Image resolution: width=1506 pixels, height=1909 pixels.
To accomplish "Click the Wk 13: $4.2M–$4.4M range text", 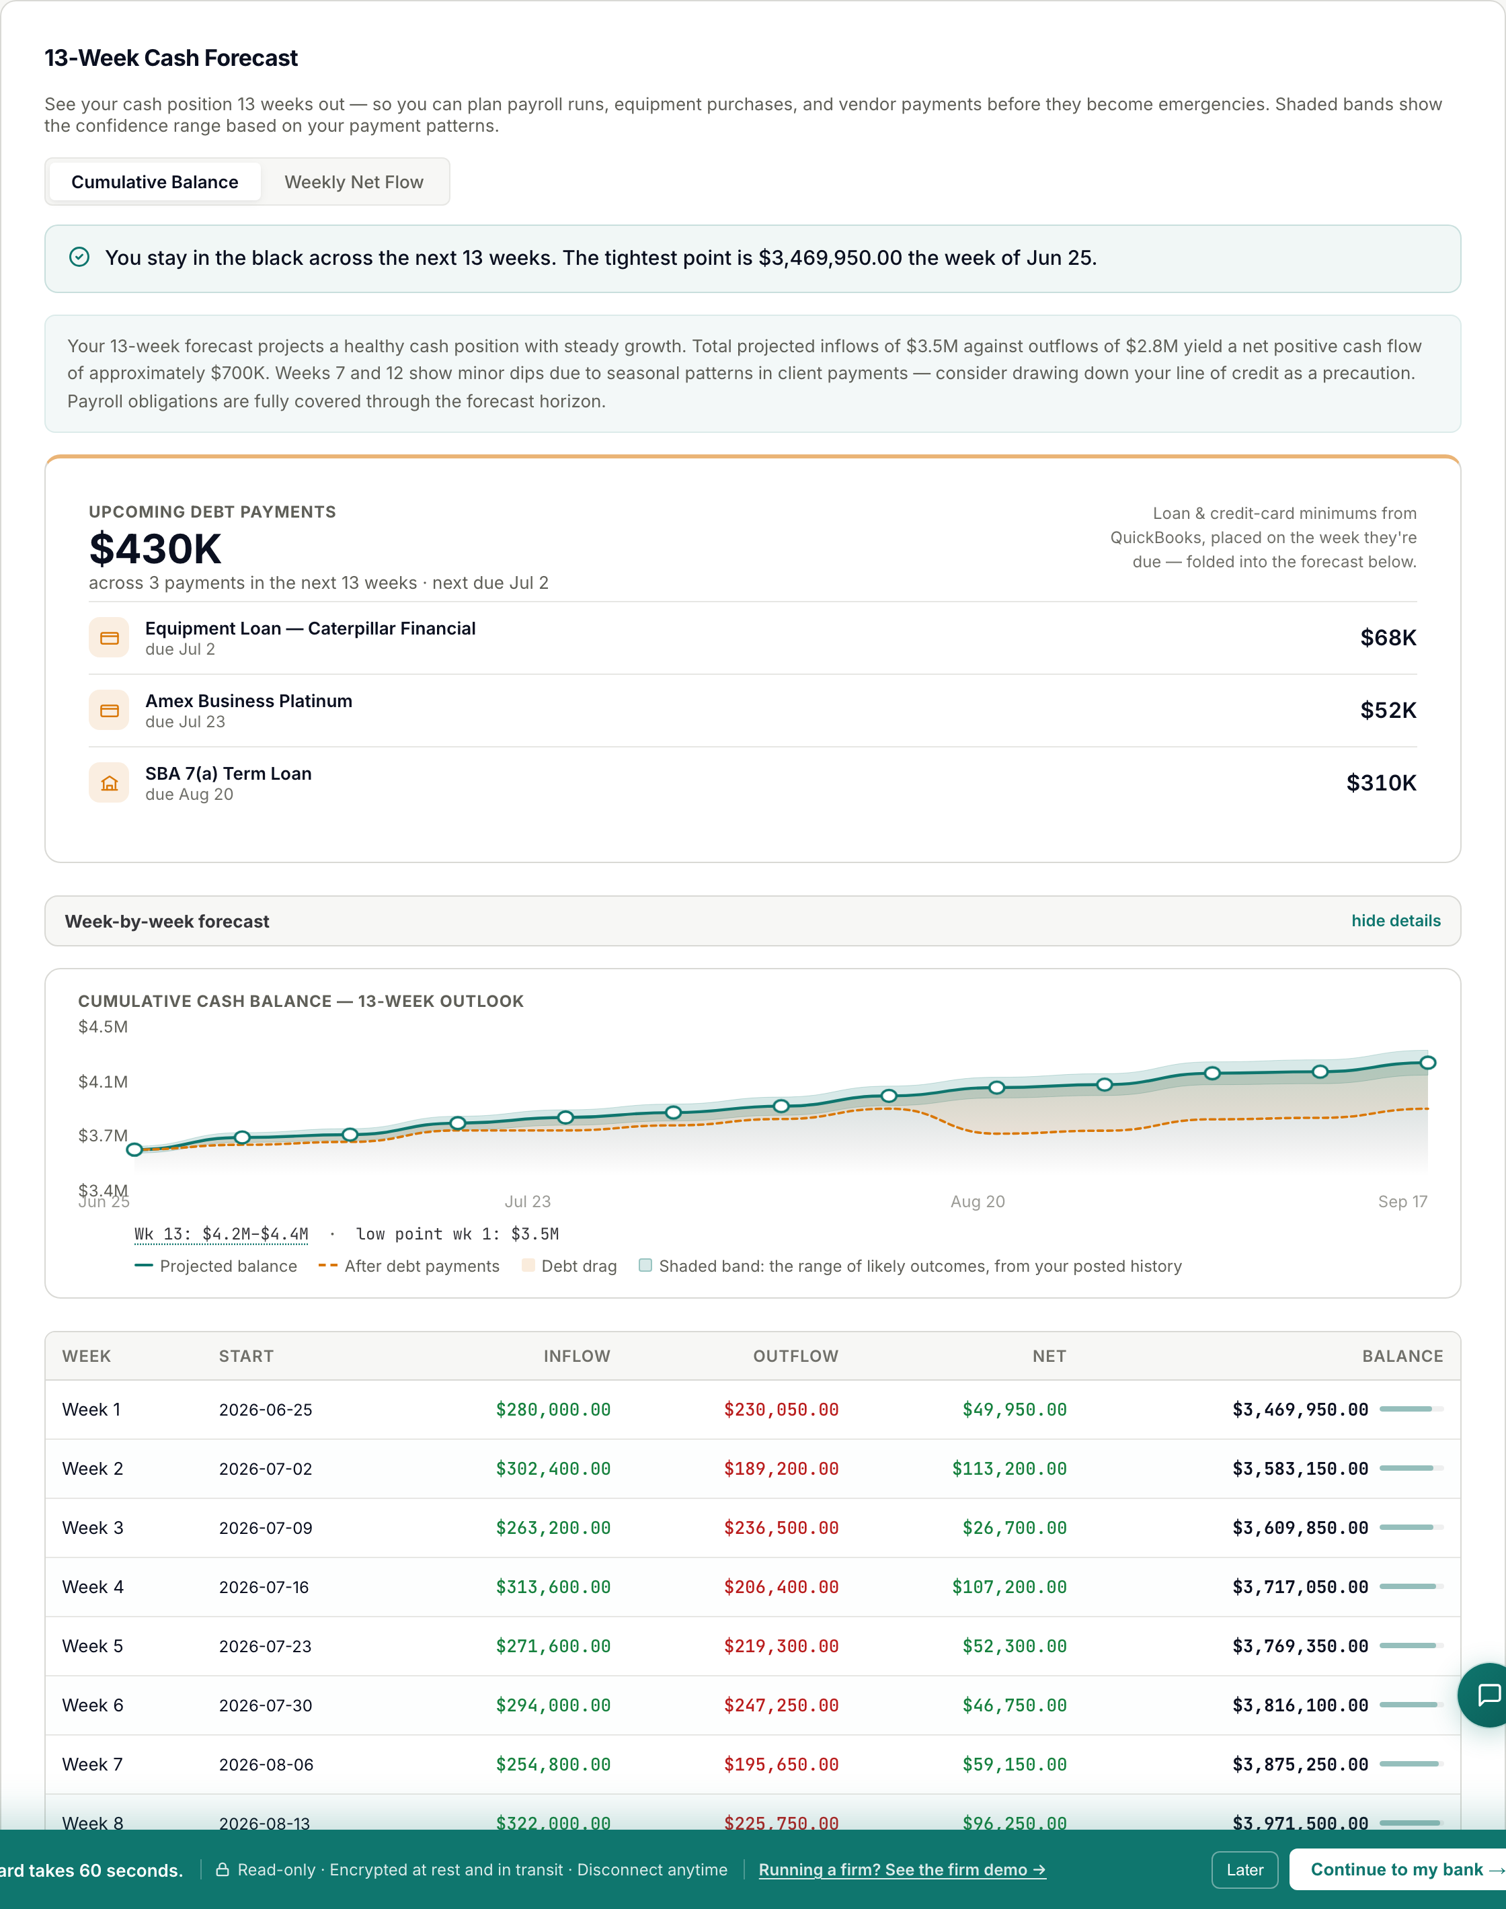I will click(x=221, y=1234).
